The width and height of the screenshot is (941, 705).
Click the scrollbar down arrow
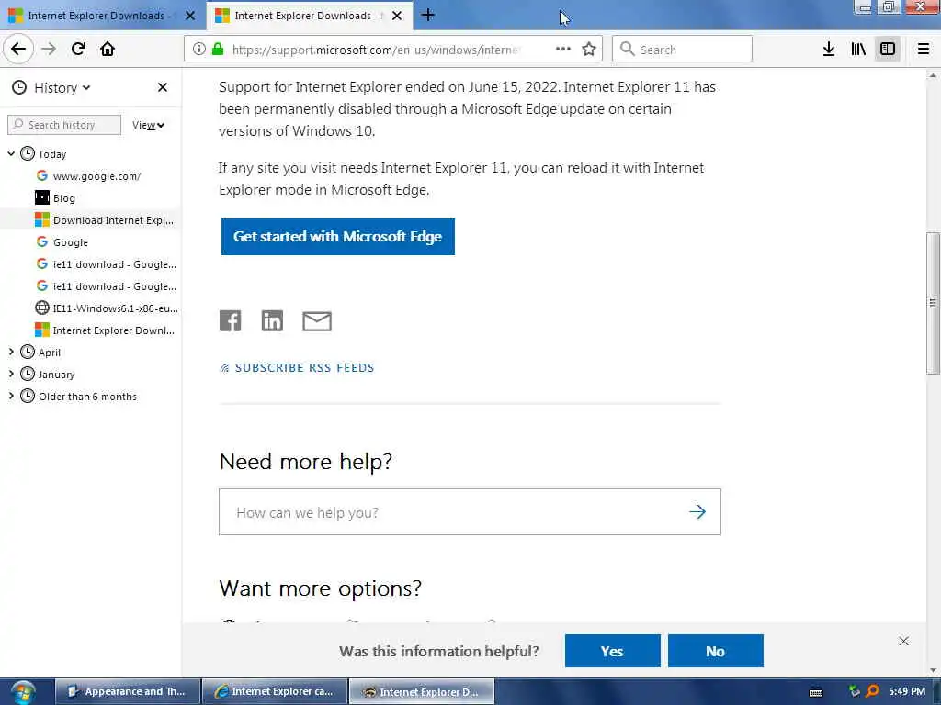pyautogui.click(x=933, y=671)
